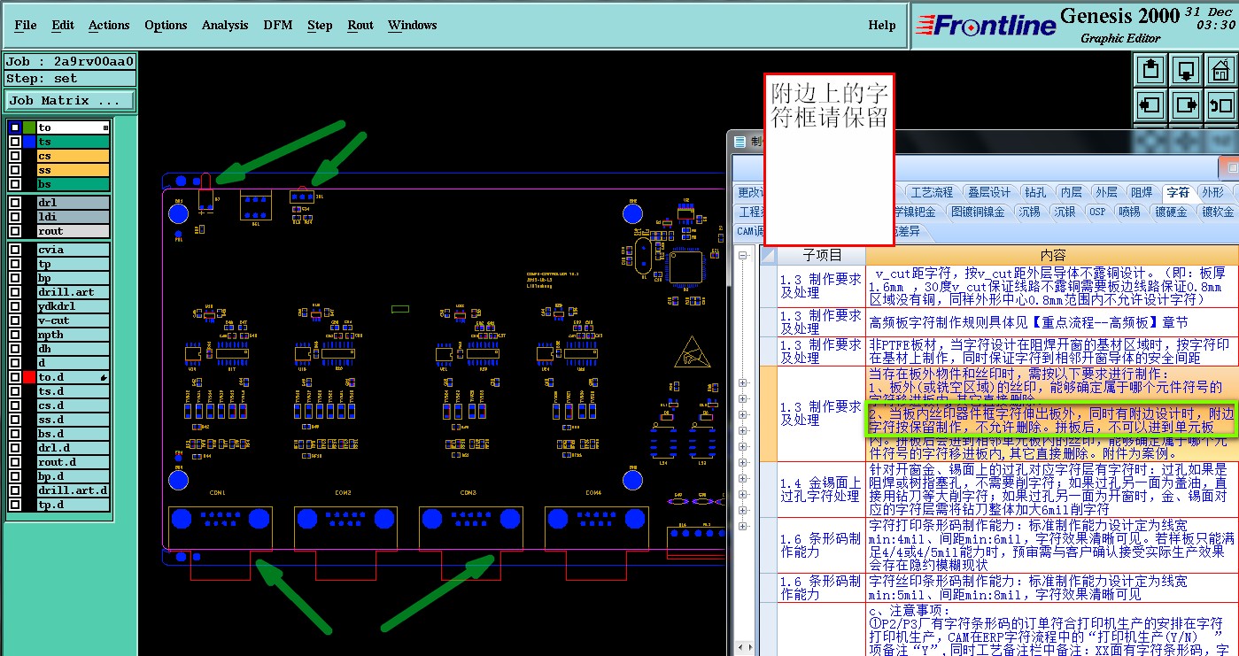Viewport: 1239px width, 656px height.
Task: Switch to the 叠层设计 tab
Action: pos(988,192)
